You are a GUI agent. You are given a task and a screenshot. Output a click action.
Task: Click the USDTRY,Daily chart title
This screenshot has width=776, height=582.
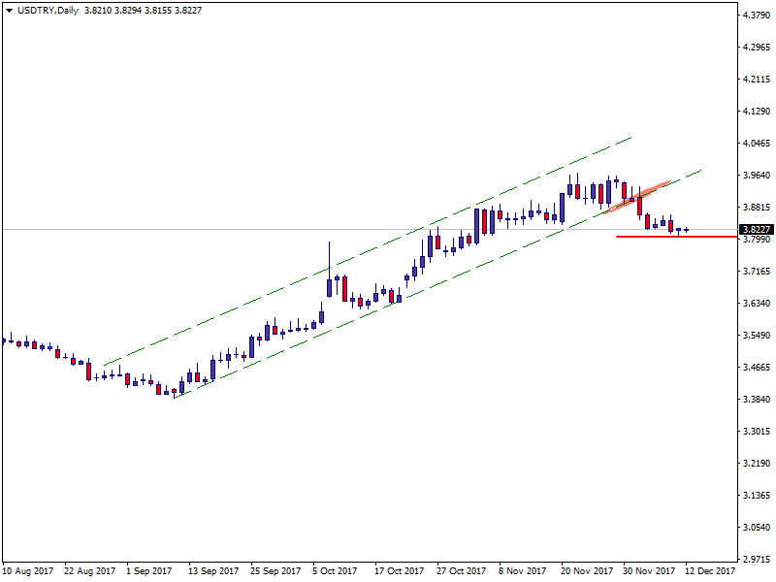click(x=47, y=10)
